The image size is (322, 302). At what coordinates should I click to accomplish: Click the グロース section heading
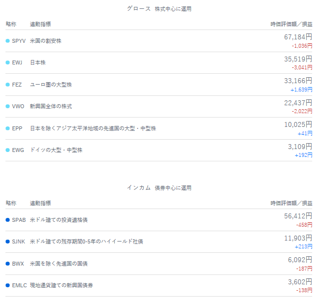pos(139,9)
